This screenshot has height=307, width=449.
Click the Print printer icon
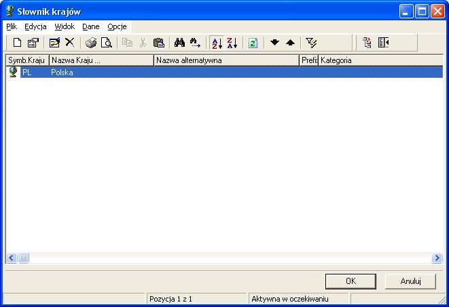pyautogui.click(x=91, y=43)
